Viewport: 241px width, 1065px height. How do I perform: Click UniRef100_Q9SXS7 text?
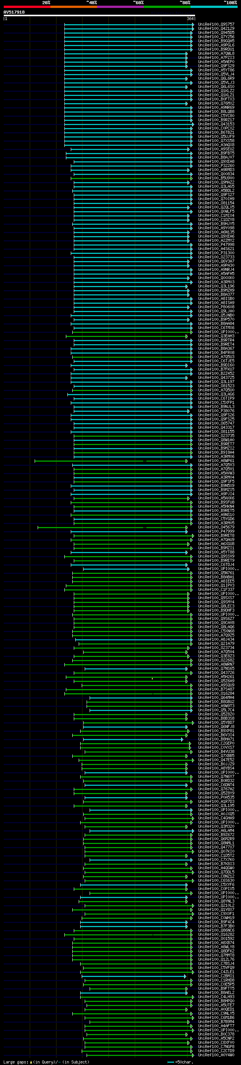216,598
